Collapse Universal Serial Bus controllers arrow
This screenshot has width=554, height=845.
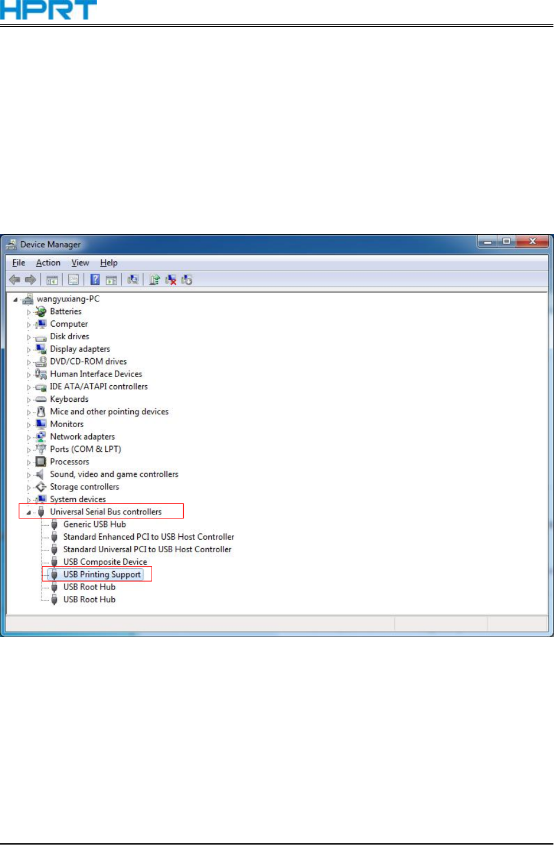[29, 513]
